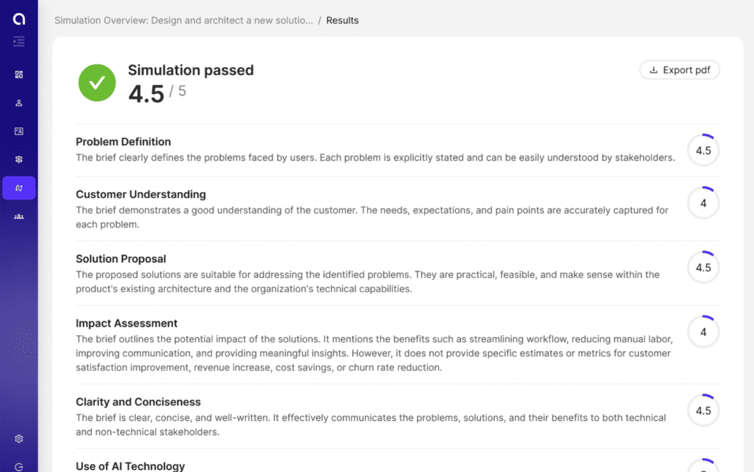
Task: Click the queue/playlist icon below the logo
Action: [19, 41]
